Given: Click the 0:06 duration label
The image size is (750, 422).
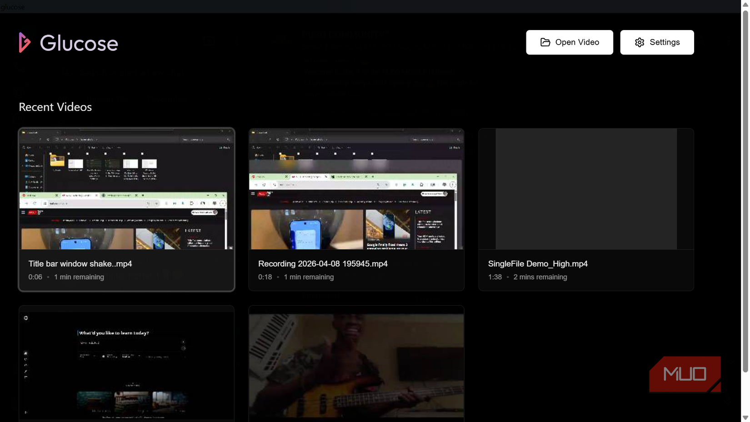Looking at the screenshot, I should (35, 277).
